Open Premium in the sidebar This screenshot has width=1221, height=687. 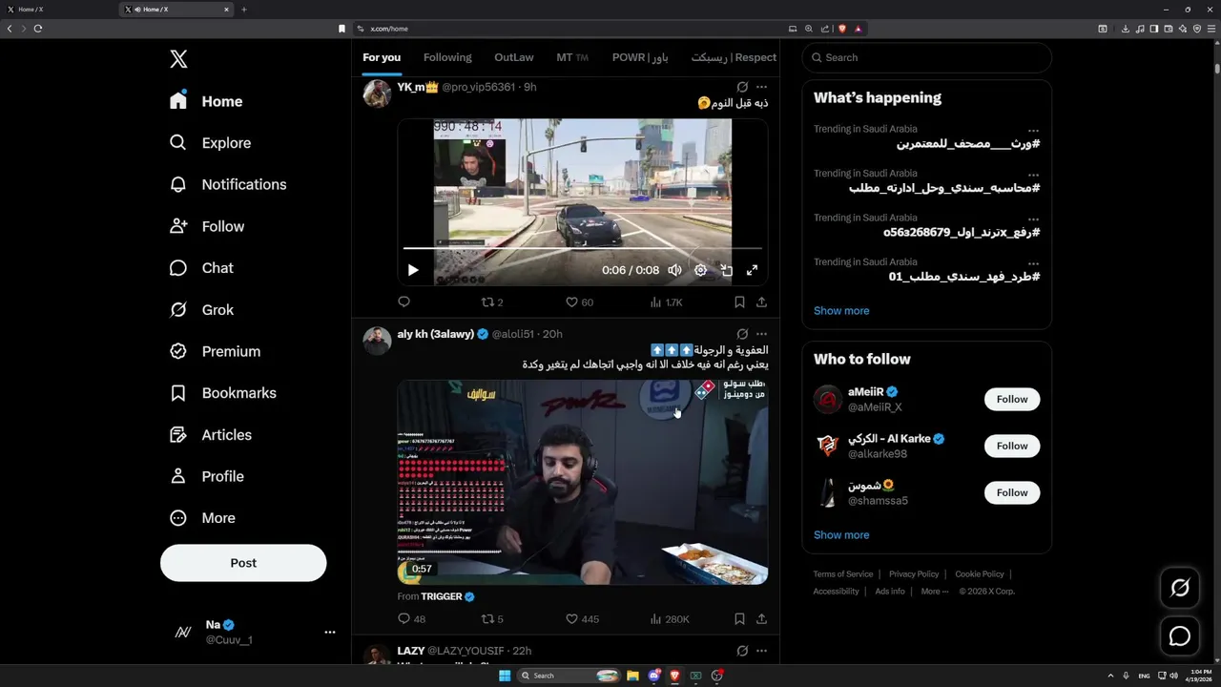[216, 351]
